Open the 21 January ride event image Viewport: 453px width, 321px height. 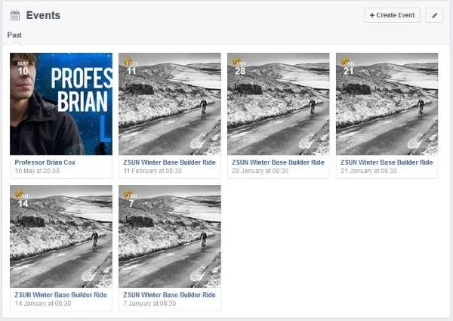387,103
